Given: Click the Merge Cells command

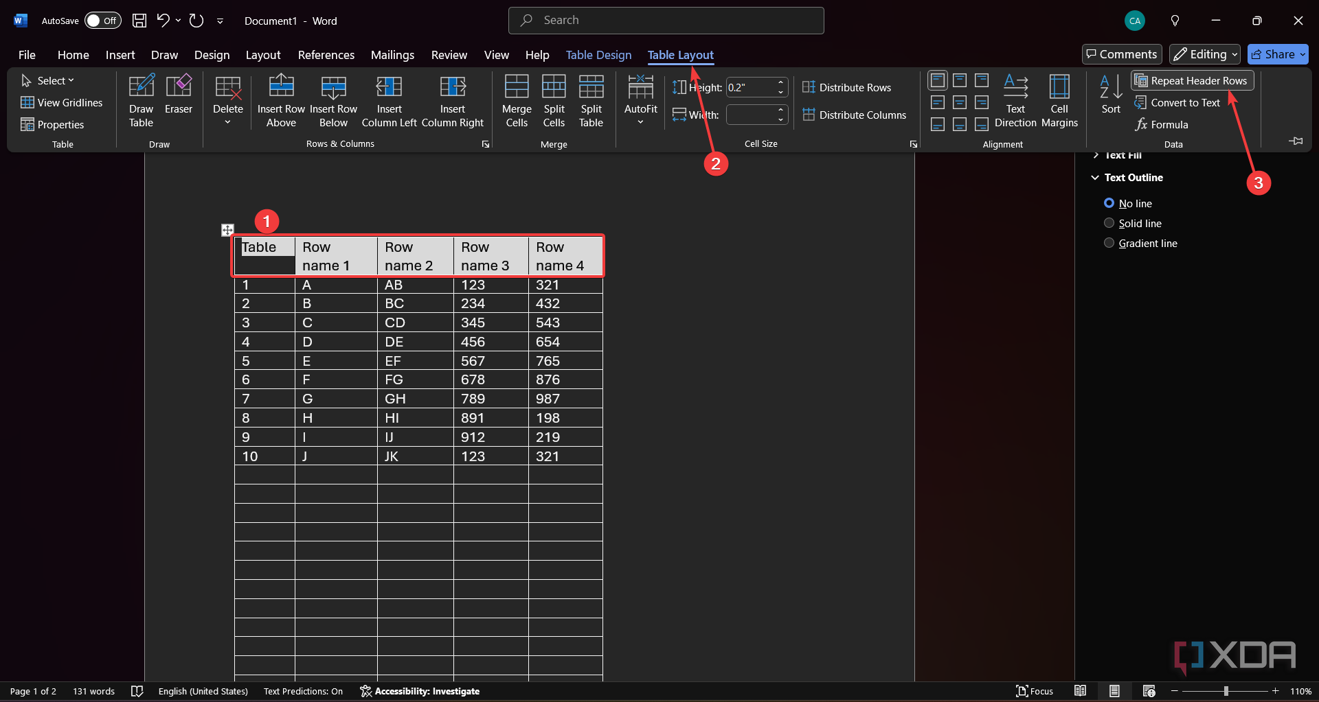Looking at the screenshot, I should click(x=516, y=100).
